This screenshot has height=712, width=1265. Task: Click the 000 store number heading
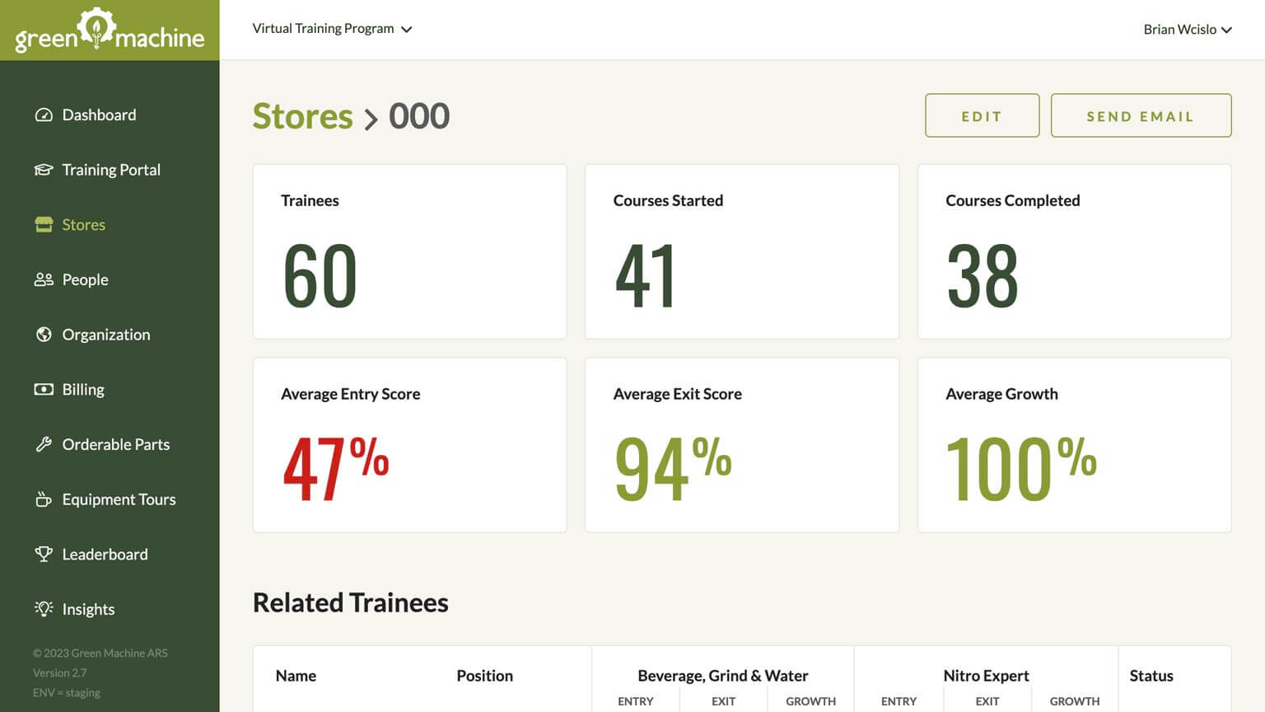point(419,116)
